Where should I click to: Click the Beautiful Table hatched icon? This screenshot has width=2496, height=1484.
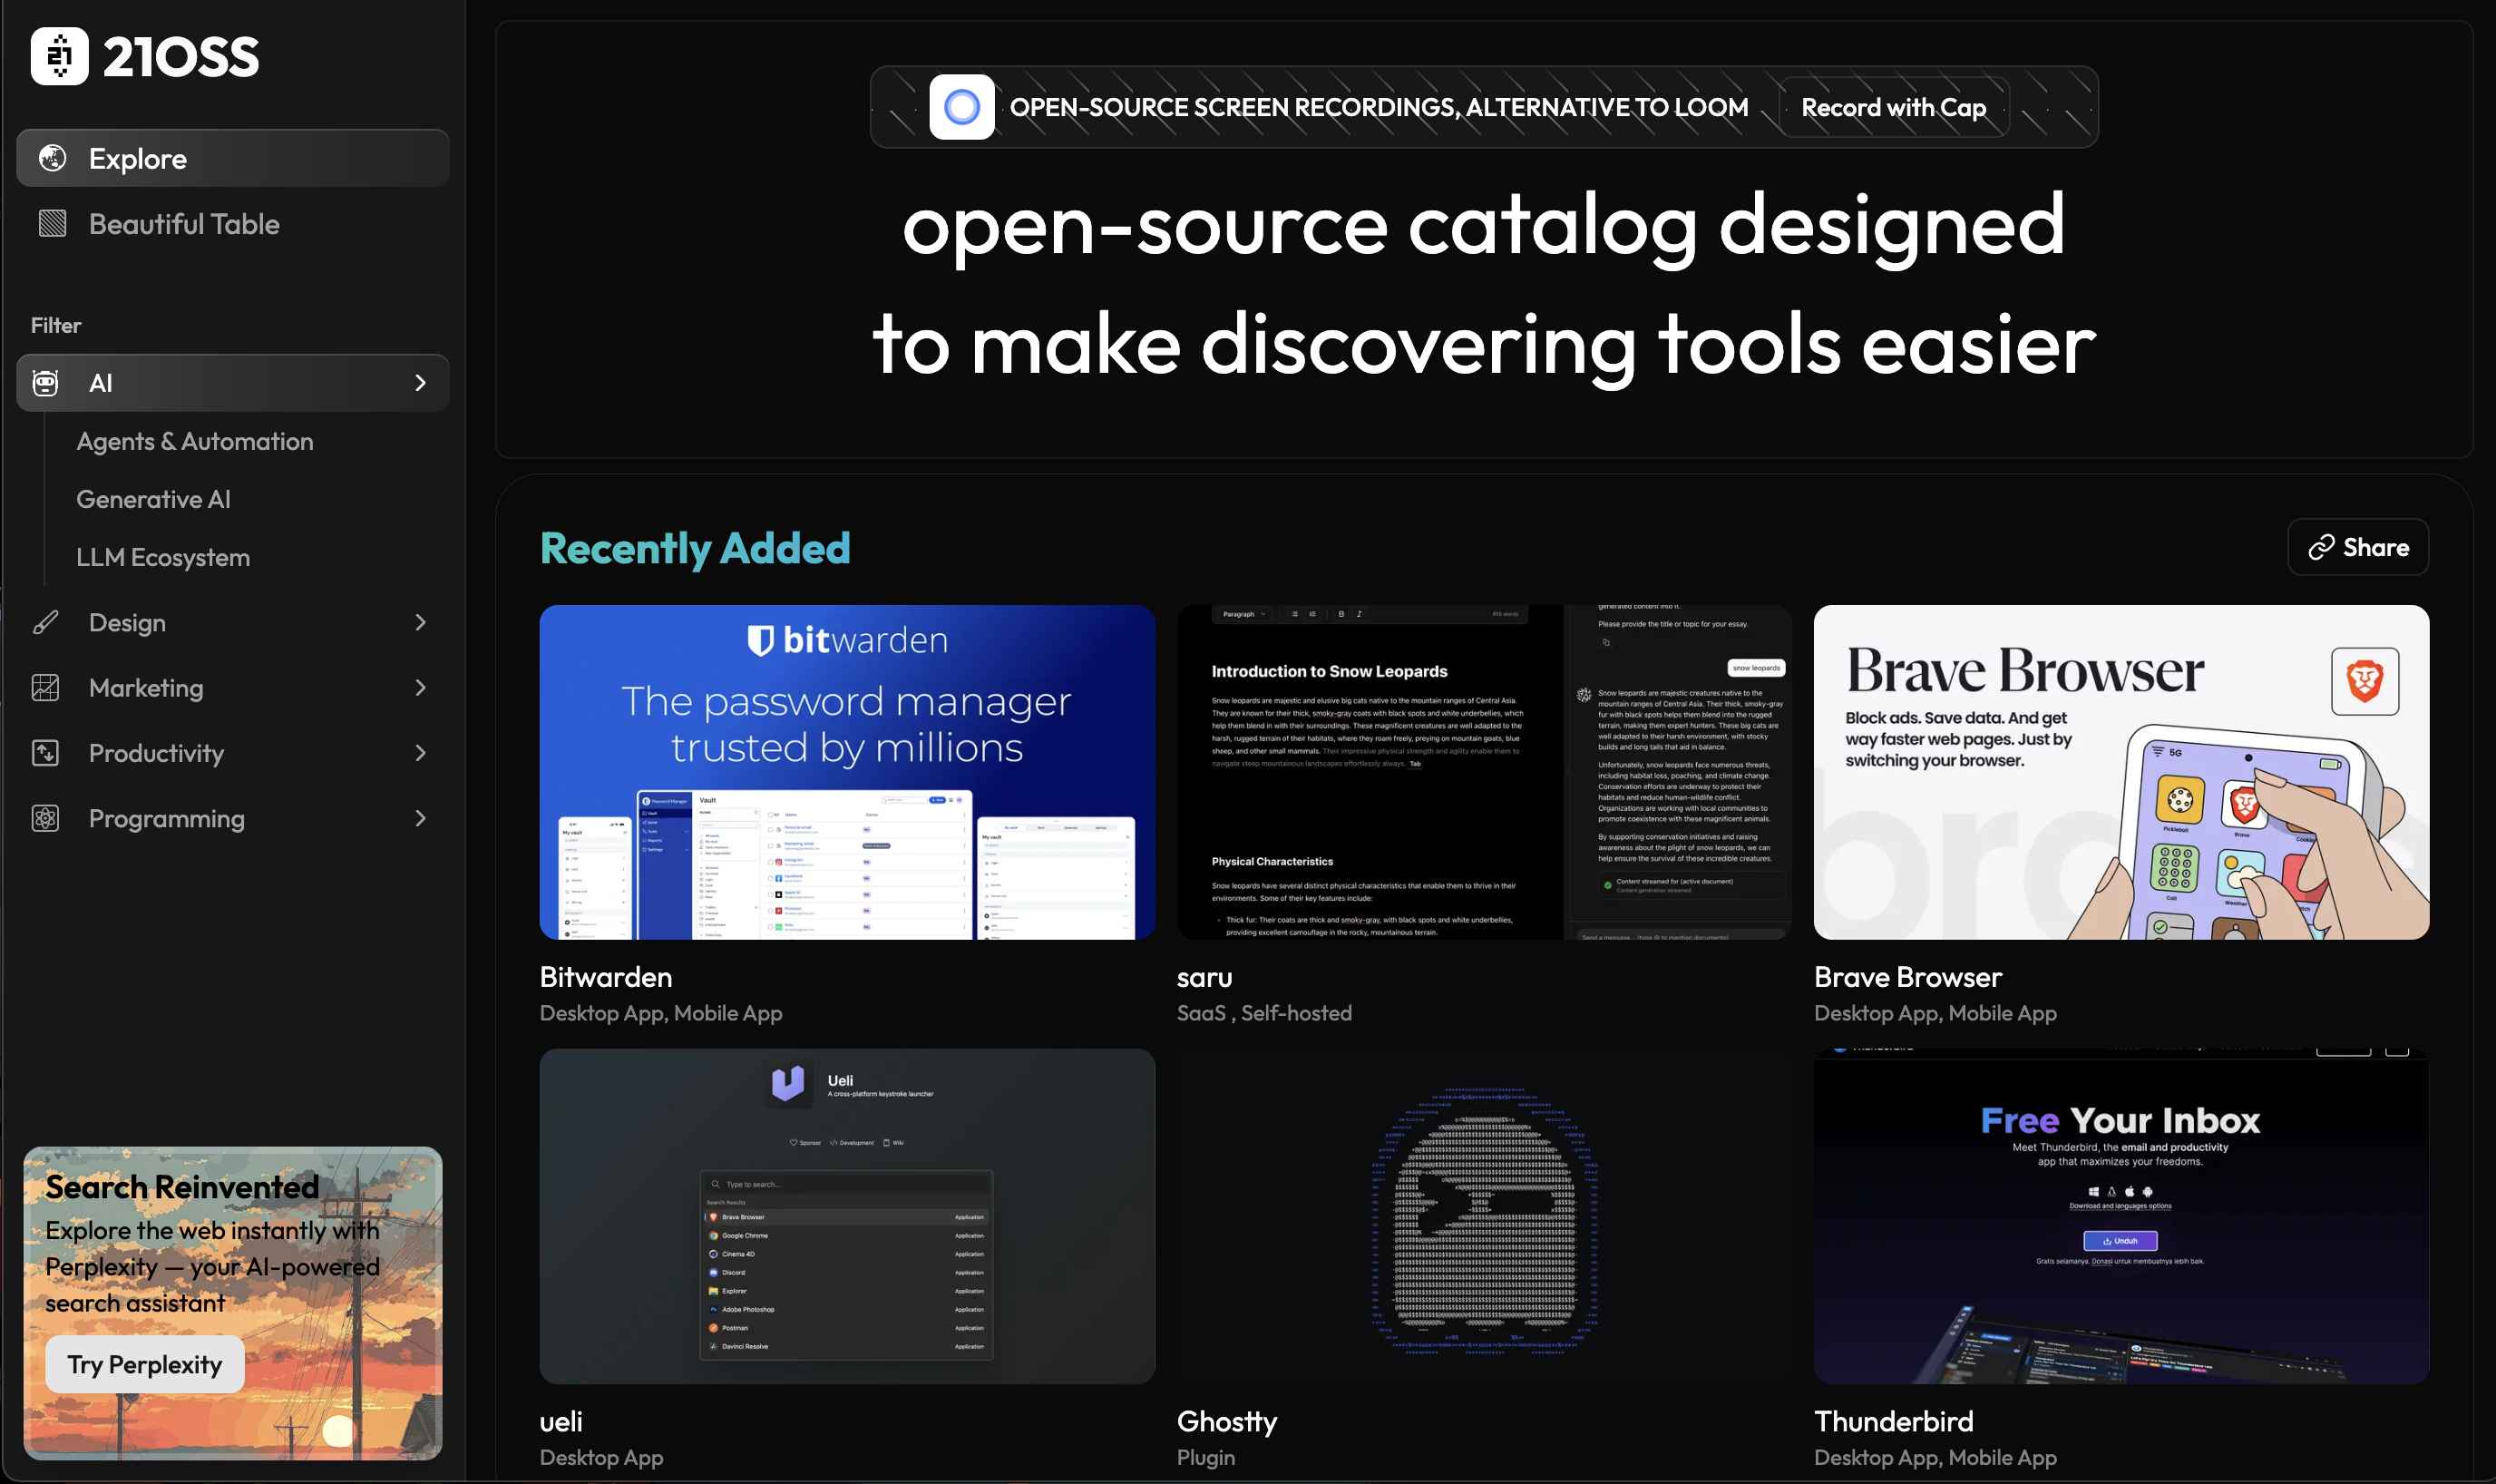click(52, 223)
